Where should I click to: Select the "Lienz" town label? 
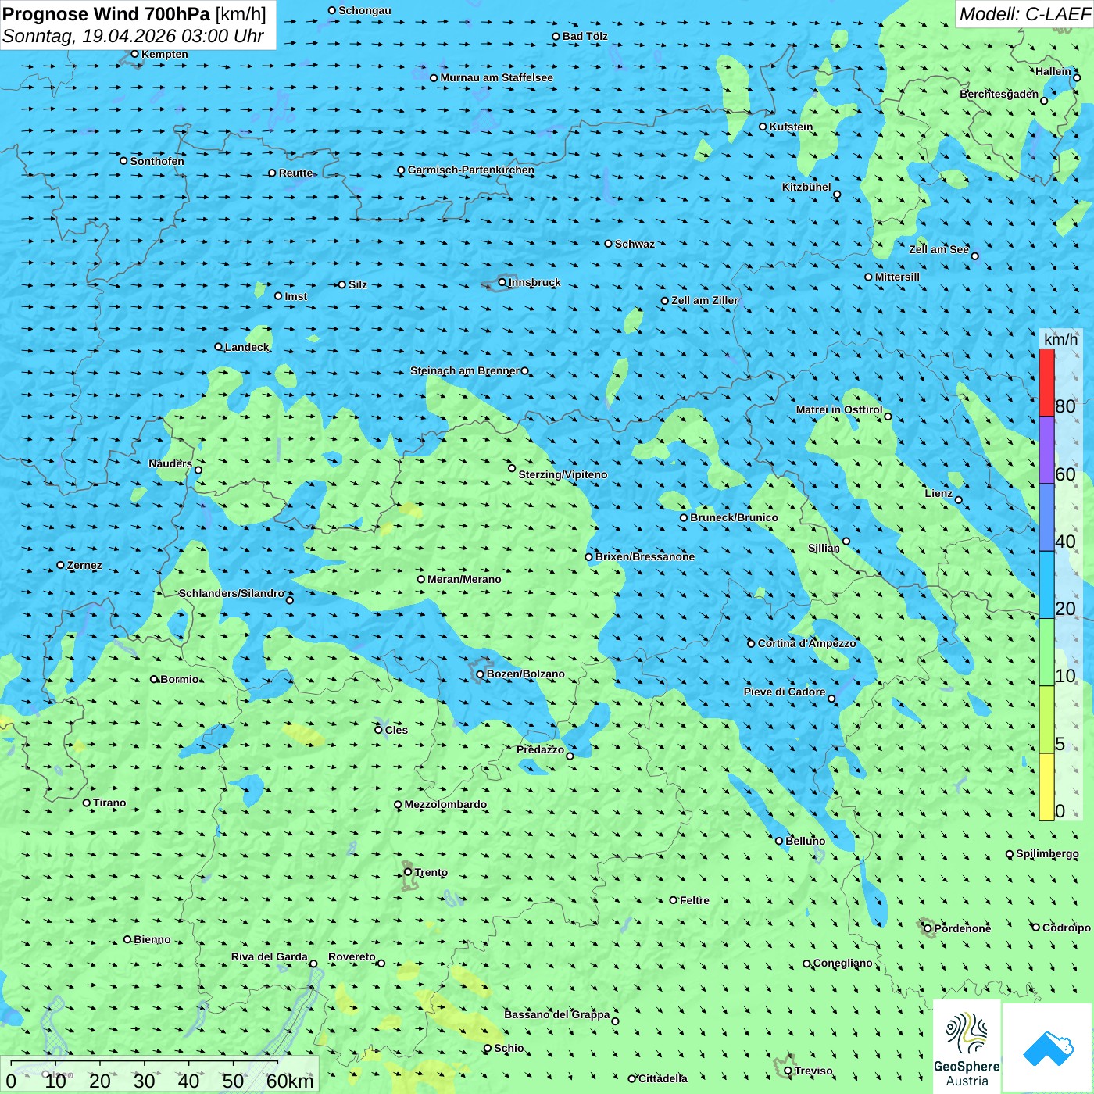[938, 493]
